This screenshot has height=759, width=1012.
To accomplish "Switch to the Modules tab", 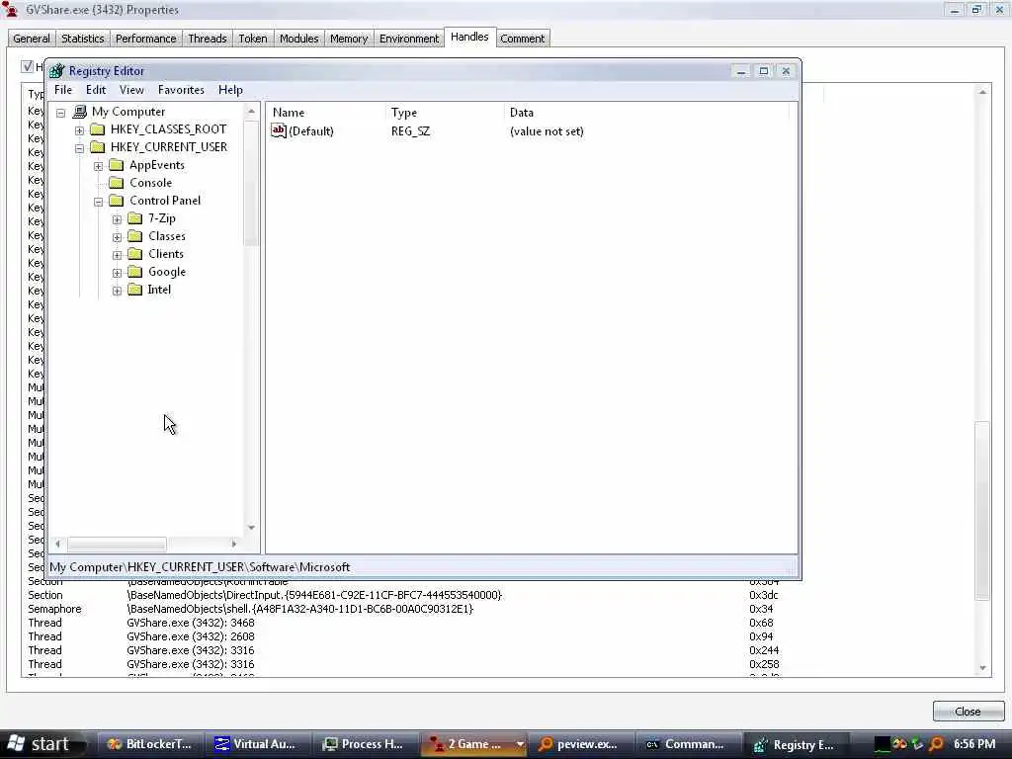I will click(x=298, y=39).
